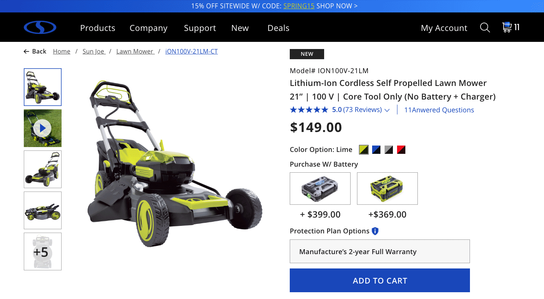
Task: Click the Protection Plan info shield icon
Action: click(375, 231)
